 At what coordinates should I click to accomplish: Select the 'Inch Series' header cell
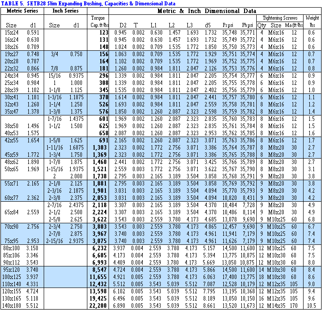pos(65,11)
